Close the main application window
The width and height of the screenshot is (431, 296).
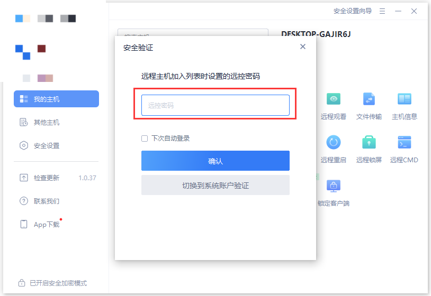pos(414,11)
